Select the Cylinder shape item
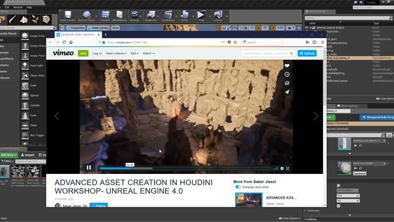This screenshot has width=394, height=222. click(33, 105)
